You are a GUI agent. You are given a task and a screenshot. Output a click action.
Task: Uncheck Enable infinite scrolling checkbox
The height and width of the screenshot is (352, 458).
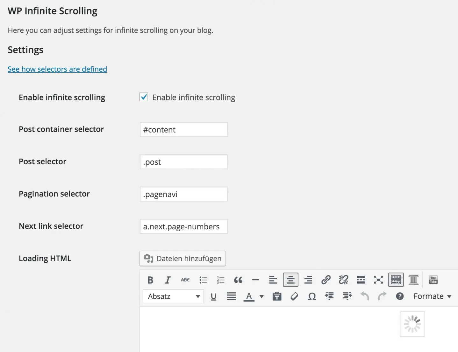pos(144,97)
